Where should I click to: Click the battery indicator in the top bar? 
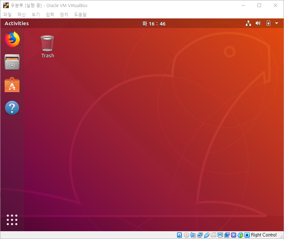click(x=268, y=23)
